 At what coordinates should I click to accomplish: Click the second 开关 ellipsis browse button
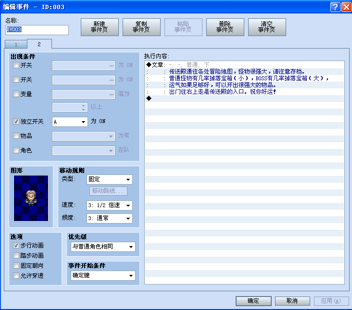[112, 80]
